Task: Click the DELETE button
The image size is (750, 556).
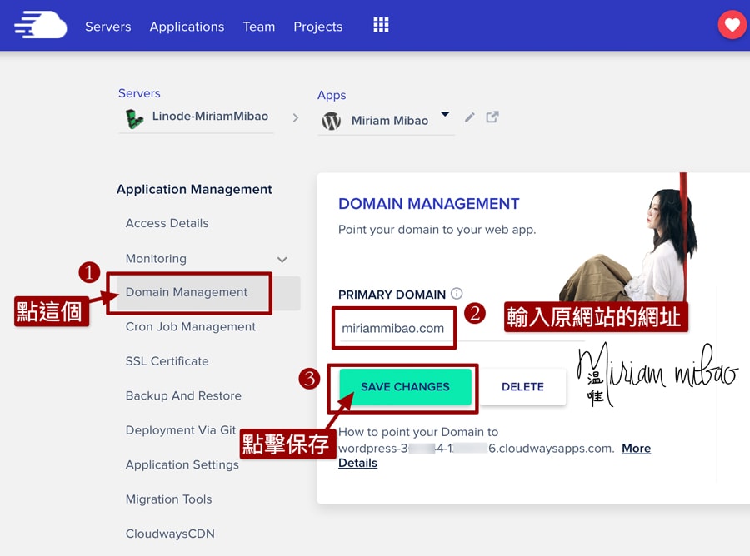Action: pyautogui.click(x=522, y=387)
